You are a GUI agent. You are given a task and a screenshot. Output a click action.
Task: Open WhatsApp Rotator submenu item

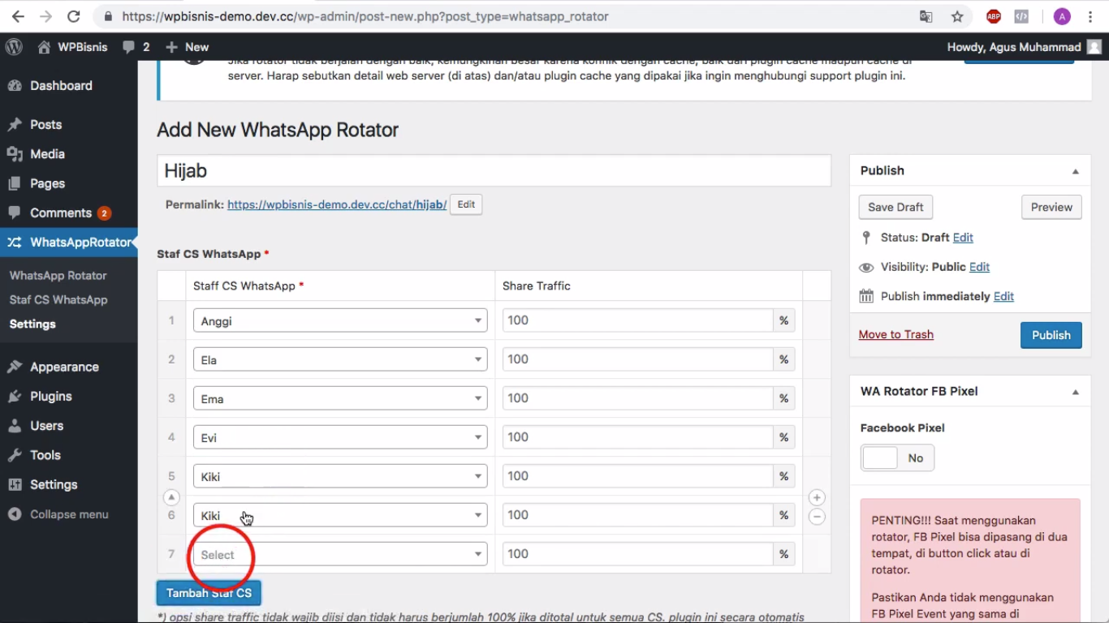(58, 275)
